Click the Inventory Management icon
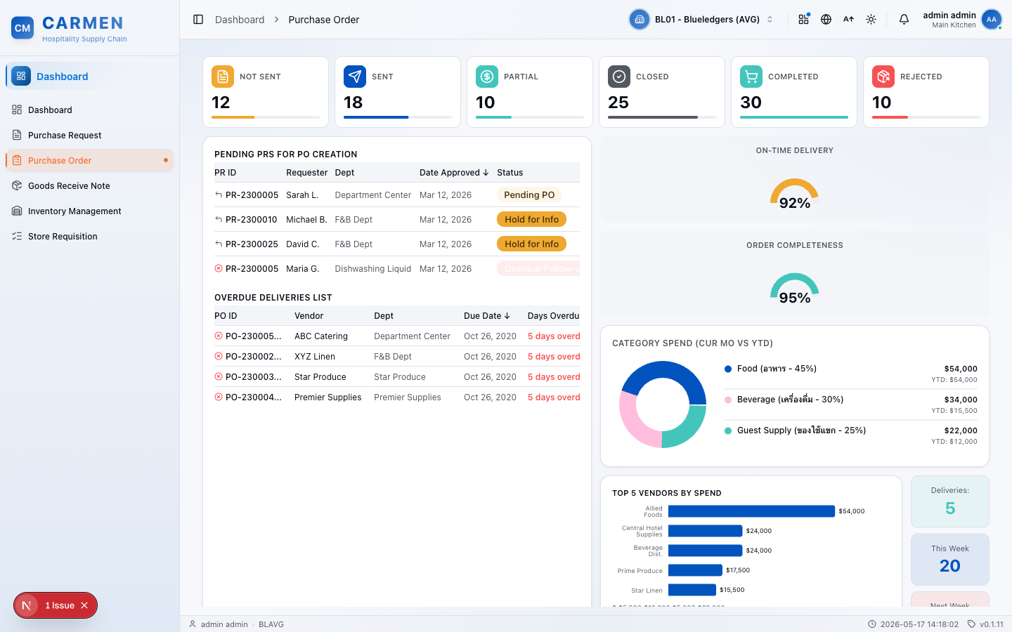Image resolution: width=1012 pixels, height=632 pixels. 17,211
